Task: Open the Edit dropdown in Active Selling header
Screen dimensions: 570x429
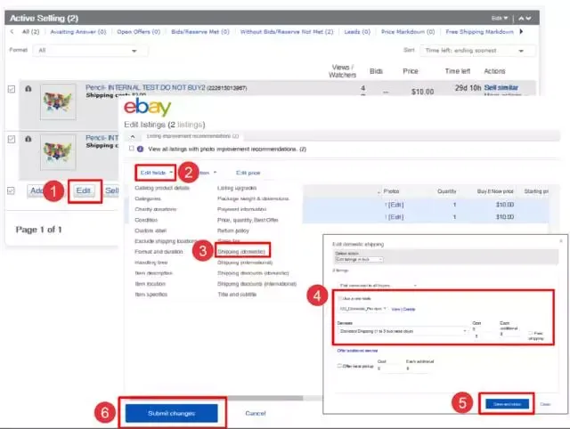Action: tap(500, 18)
